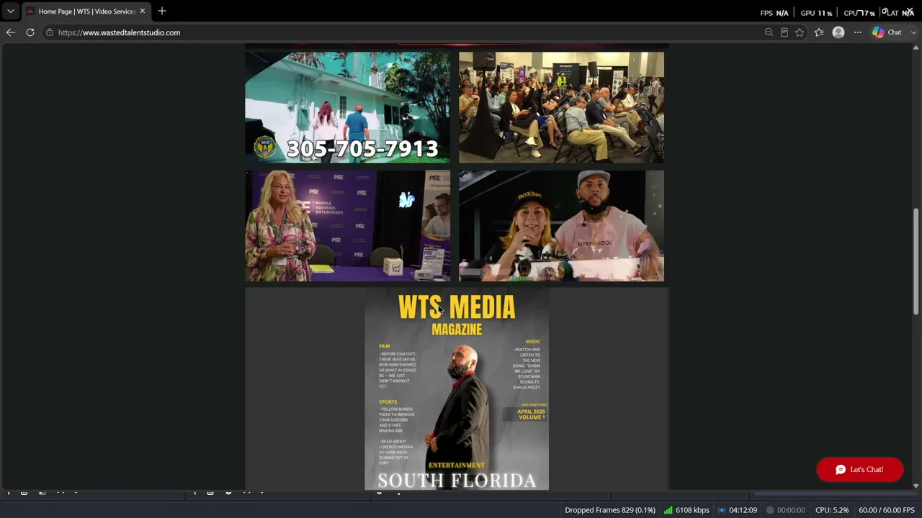
Task: Open the browser settings and more menu
Action: [858, 32]
